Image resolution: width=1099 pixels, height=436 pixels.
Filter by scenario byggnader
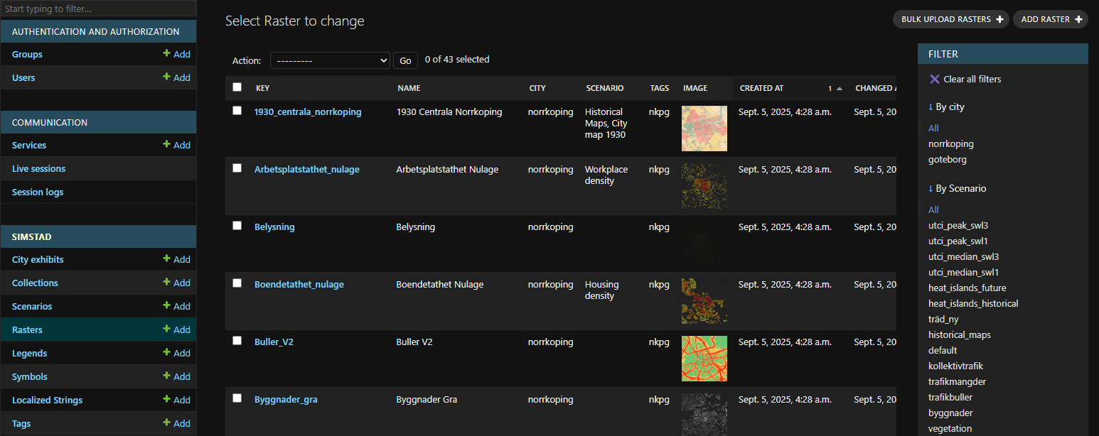(x=950, y=413)
